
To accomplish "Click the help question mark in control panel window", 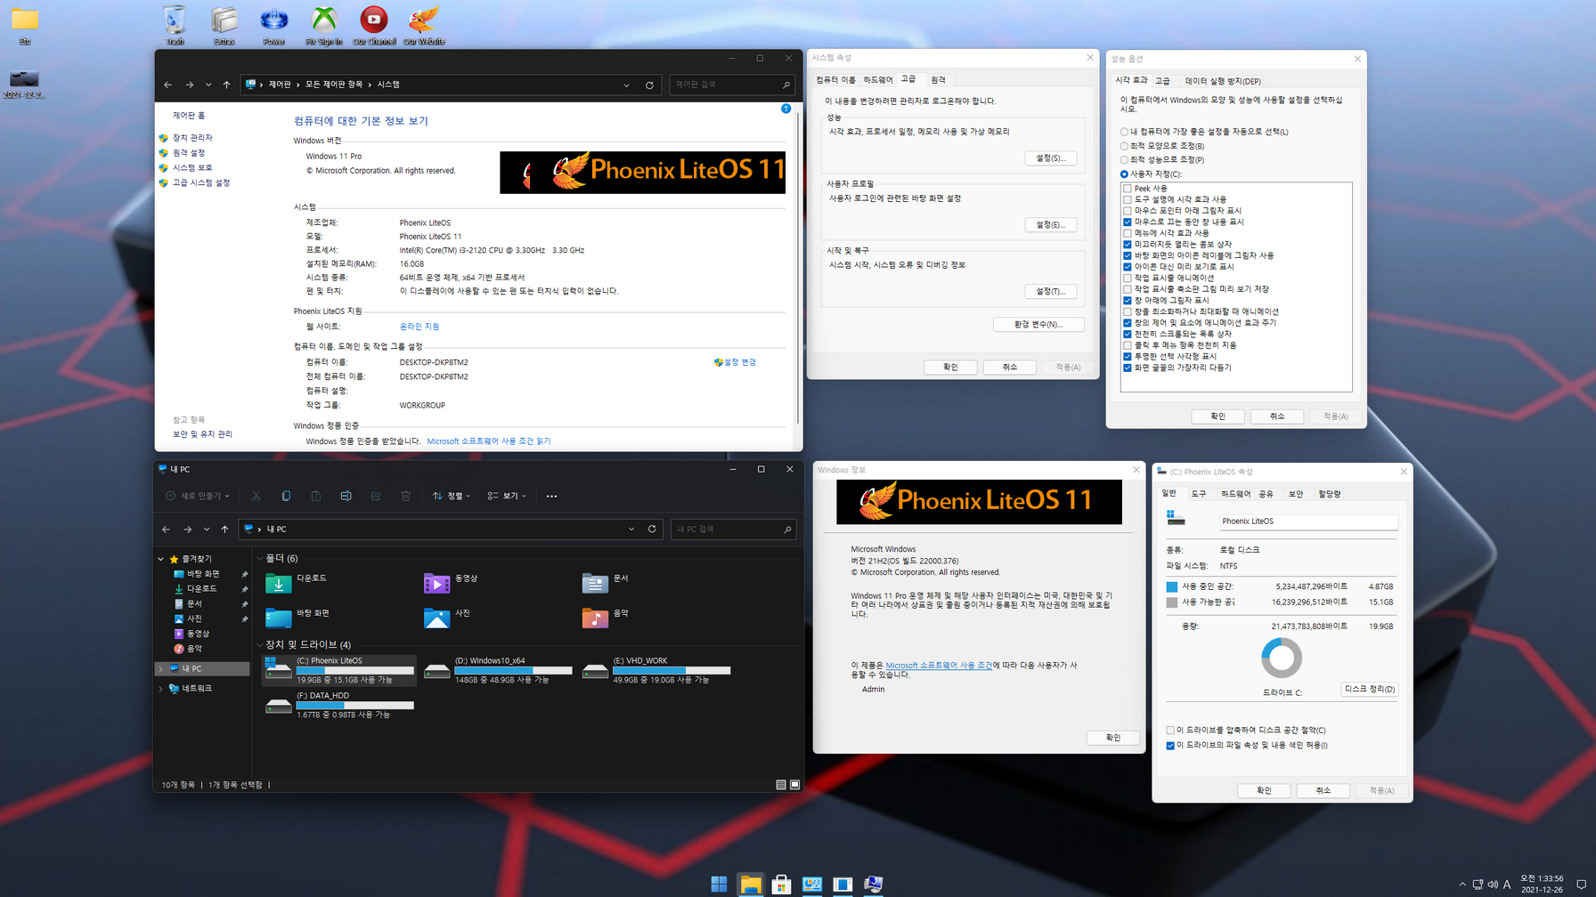I will point(786,109).
